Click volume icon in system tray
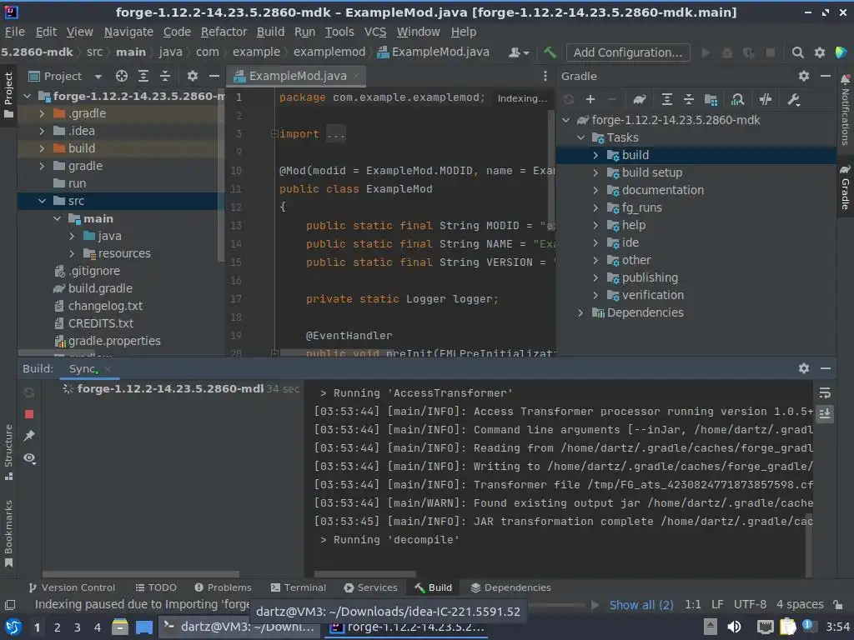854x640 pixels. 734,627
